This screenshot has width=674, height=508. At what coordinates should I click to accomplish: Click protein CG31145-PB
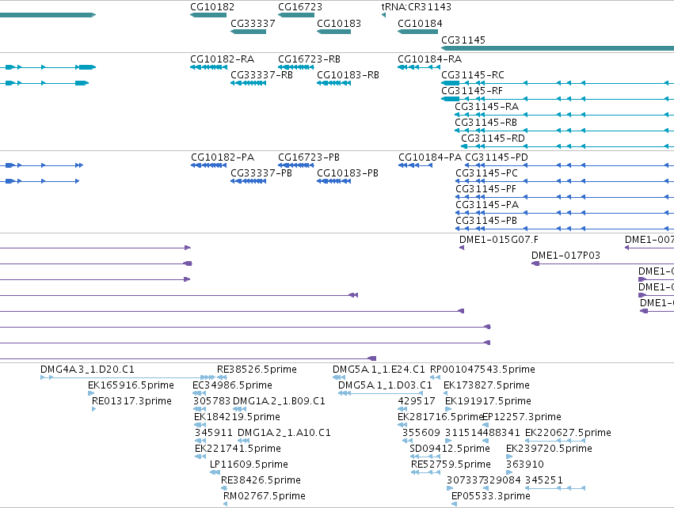pos(486,221)
